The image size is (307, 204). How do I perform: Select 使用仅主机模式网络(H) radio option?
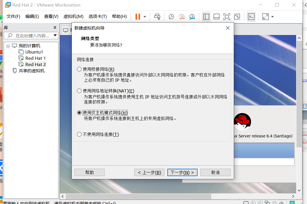click(79, 113)
